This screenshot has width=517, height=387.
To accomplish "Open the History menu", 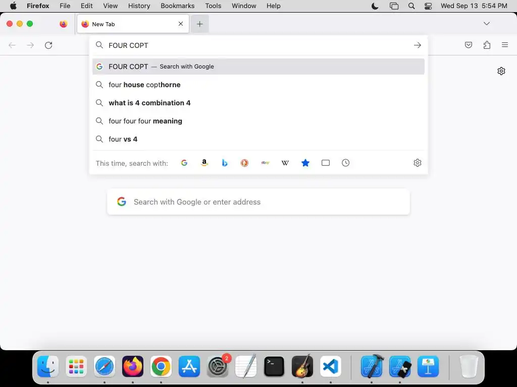I will [x=139, y=6].
